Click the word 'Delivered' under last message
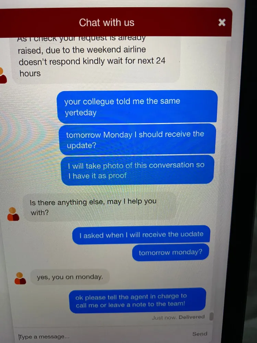This screenshot has height=343, width=257. click(192, 317)
